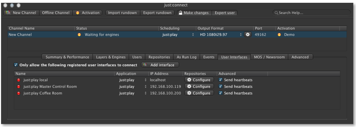Click the IP Address column header

[x=166, y=73]
